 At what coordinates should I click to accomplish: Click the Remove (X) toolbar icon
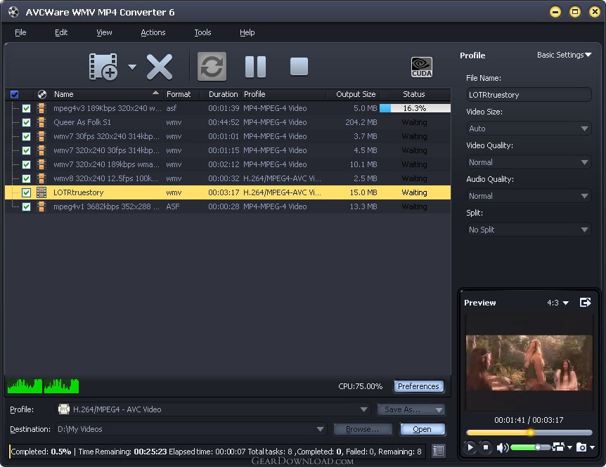pyautogui.click(x=159, y=67)
